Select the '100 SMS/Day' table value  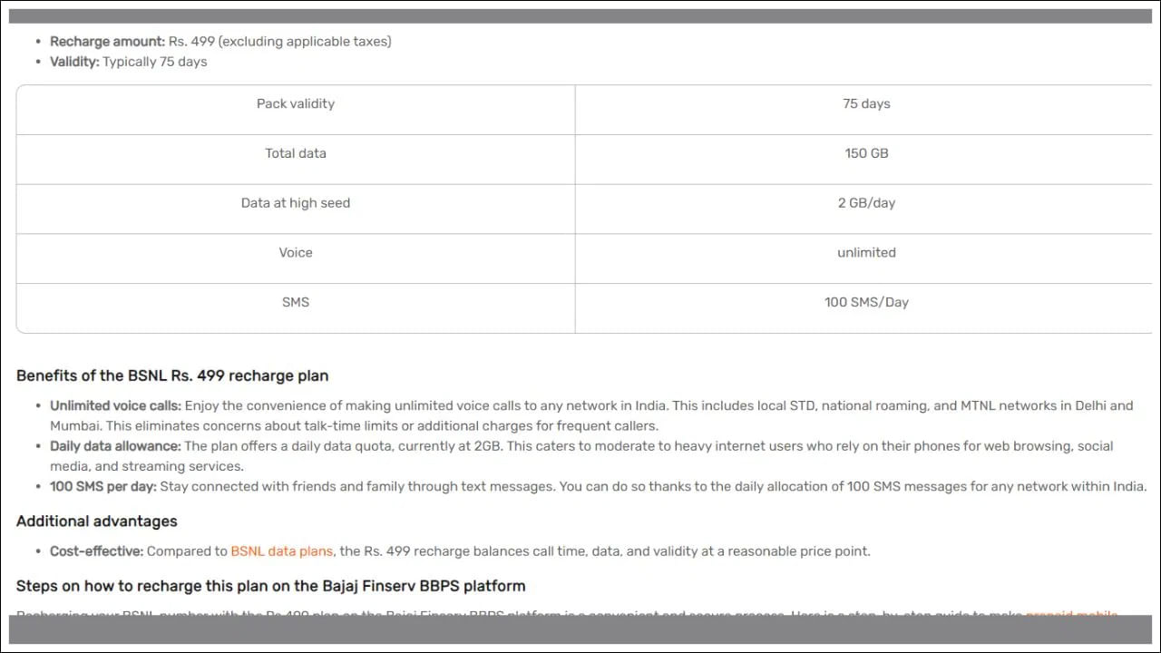pyautogui.click(x=866, y=302)
